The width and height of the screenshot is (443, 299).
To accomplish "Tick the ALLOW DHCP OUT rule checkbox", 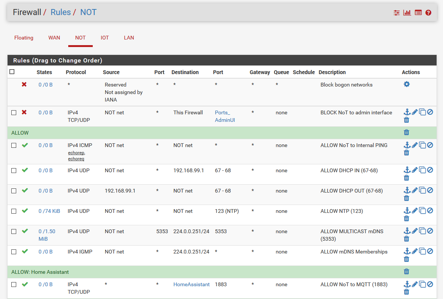I will tap(14, 191).
